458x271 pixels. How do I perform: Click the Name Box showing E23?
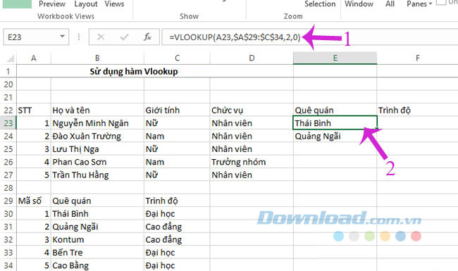pos(36,37)
